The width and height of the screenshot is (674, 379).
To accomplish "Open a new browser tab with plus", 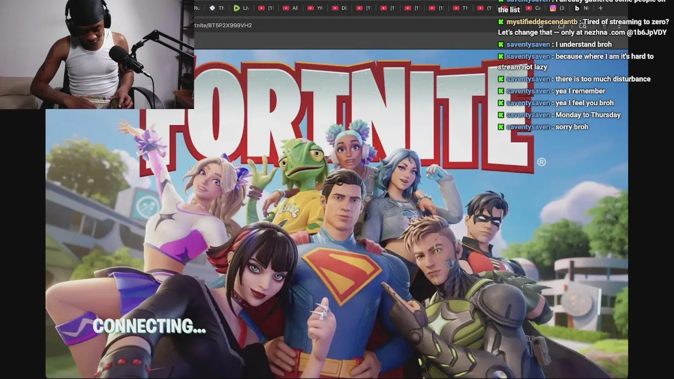I will 600,8.
